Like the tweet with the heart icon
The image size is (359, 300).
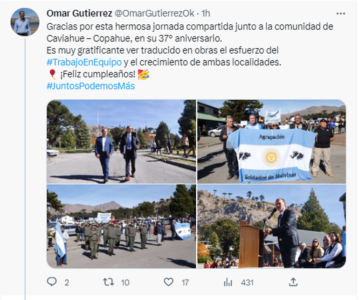169,282
